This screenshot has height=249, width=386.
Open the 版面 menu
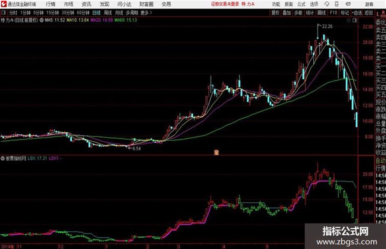[x=288, y=4]
